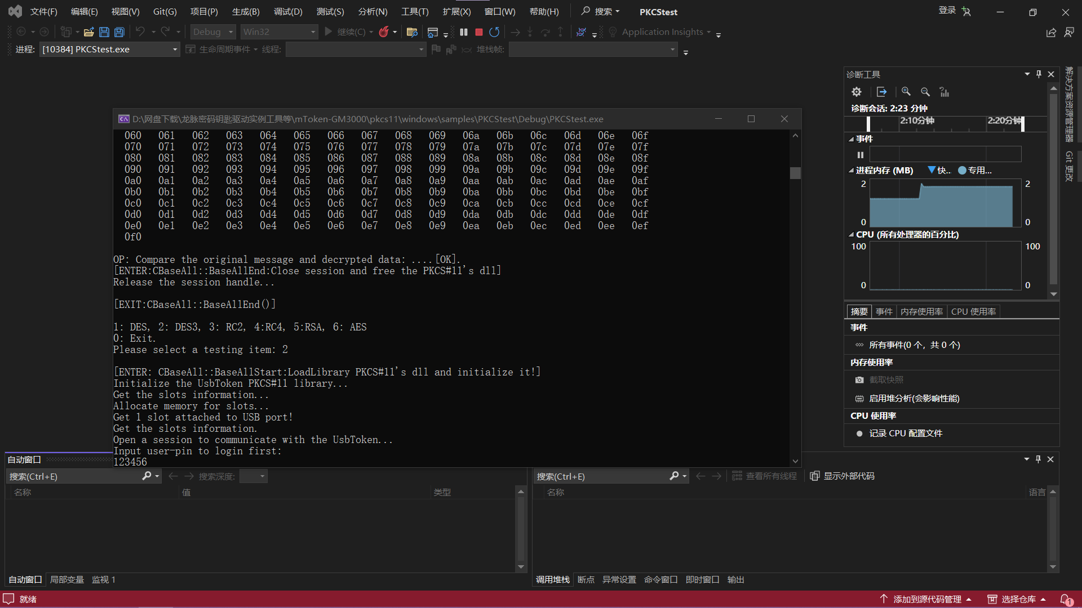This screenshot has height=608, width=1082.
Task: Toggle Record CPU profile option
Action: [905, 433]
